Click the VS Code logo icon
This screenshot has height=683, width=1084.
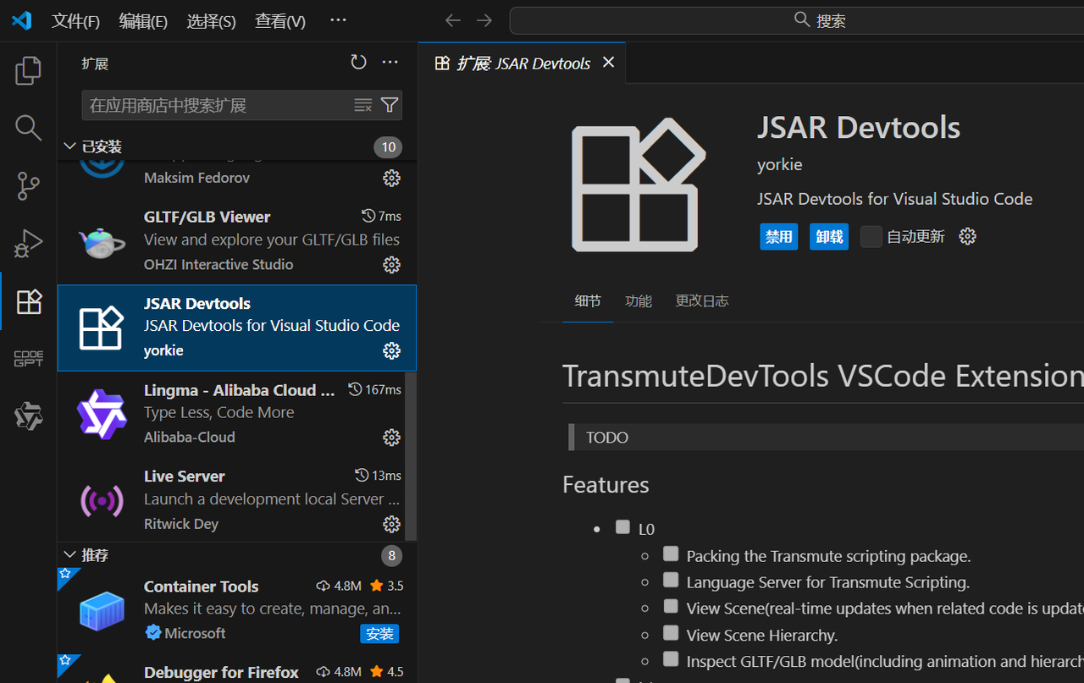point(21,20)
